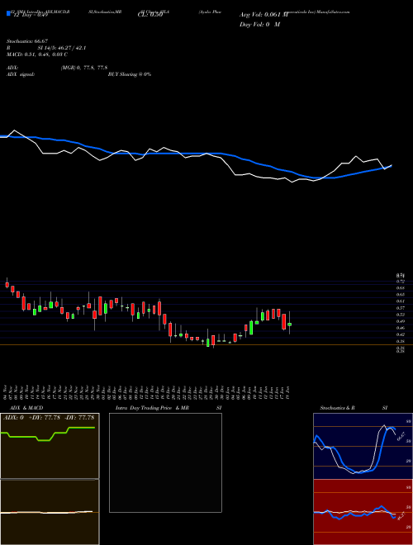Click the 0.49 price axis label

tap(400, 321)
